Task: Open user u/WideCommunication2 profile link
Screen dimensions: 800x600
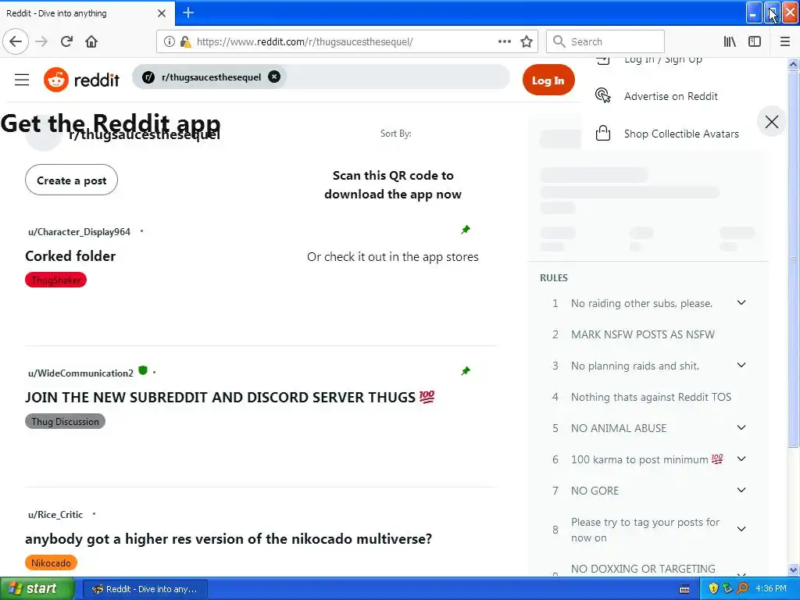Action: 80,373
